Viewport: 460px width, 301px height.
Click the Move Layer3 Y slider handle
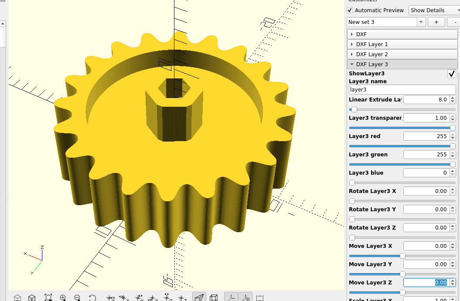coord(402,274)
